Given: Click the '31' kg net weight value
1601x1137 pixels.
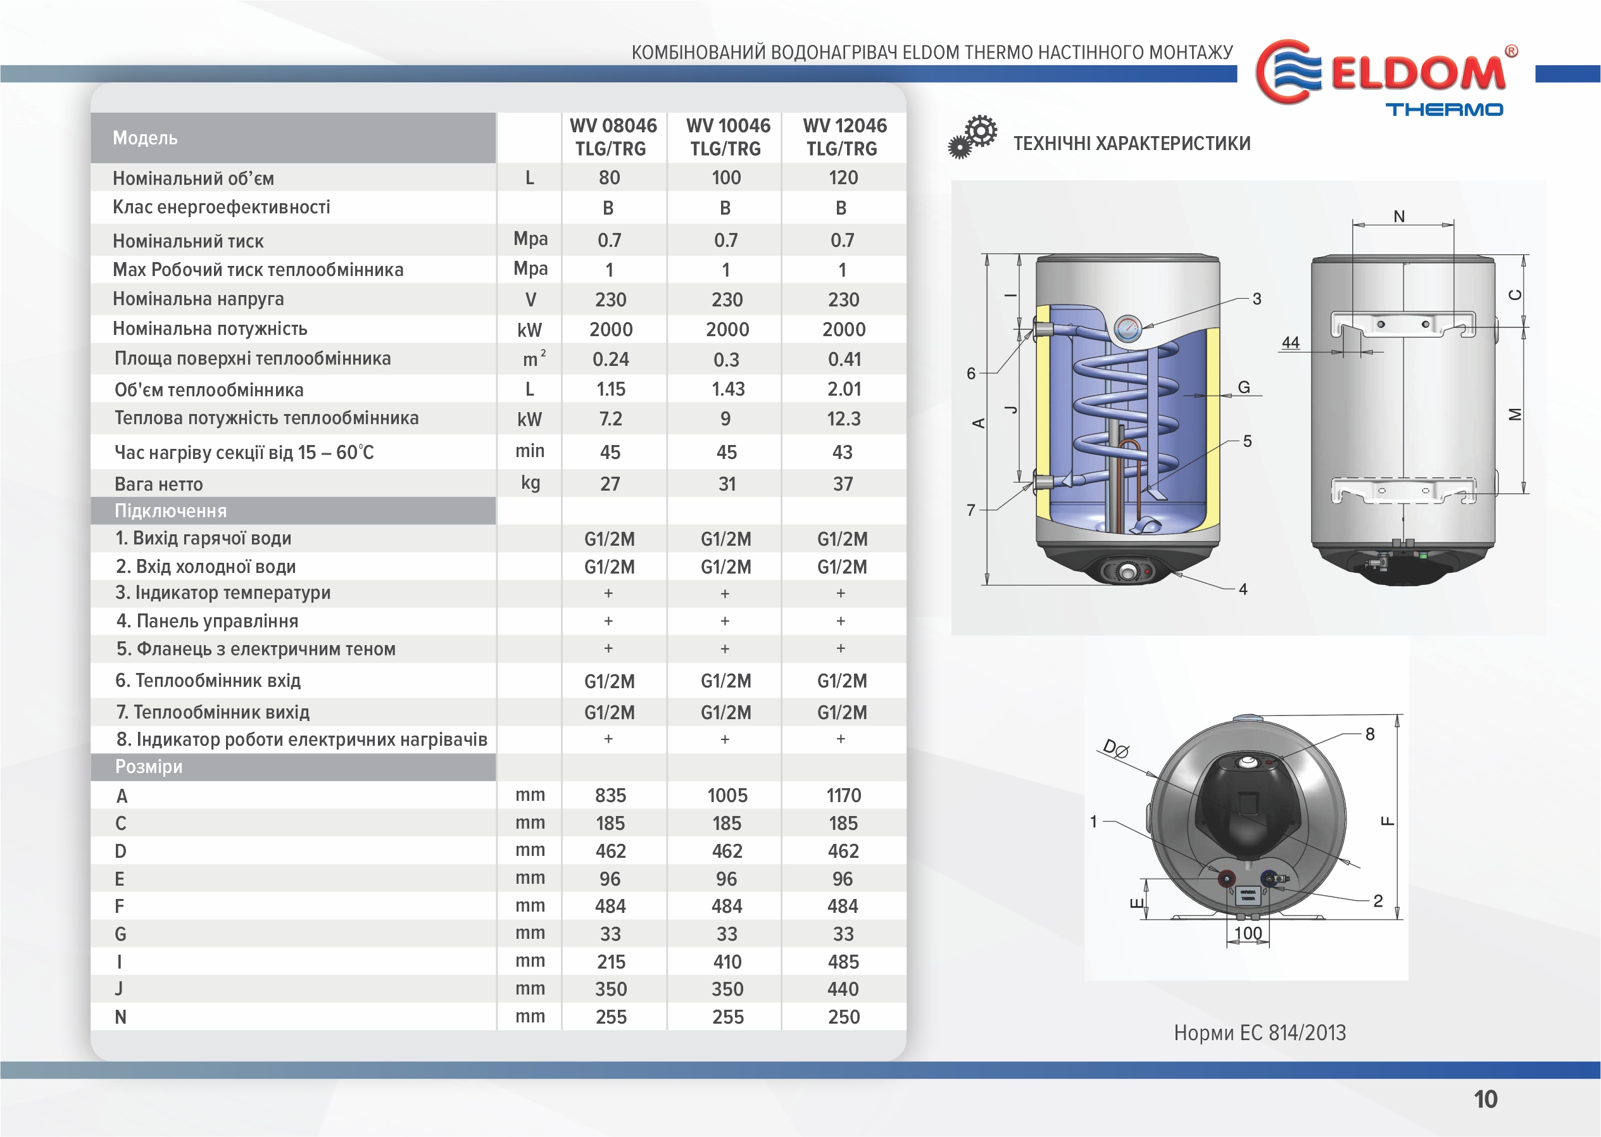Looking at the screenshot, I should (x=727, y=484).
